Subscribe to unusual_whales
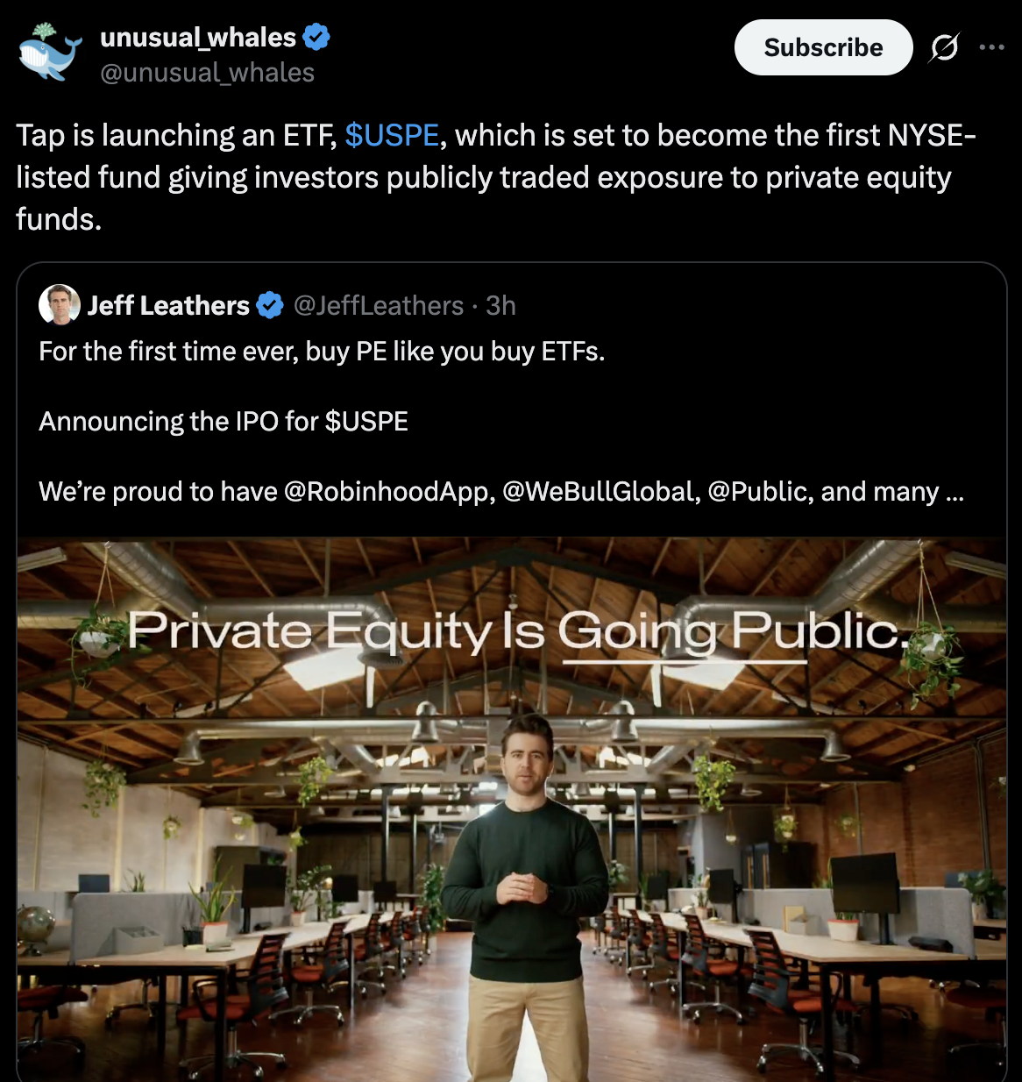Image resolution: width=1022 pixels, height=1082 pixels. pos(823,47)
